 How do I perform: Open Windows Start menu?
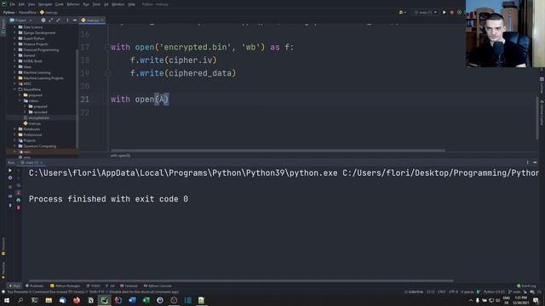click(x=7, y=300)
